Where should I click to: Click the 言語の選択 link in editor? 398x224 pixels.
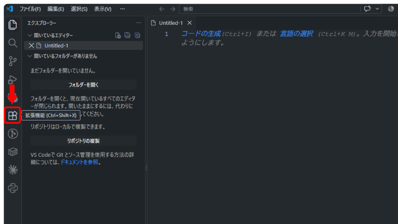pos(296,34)
